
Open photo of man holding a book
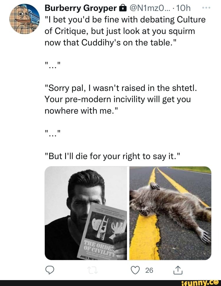(x=86, y=213)
